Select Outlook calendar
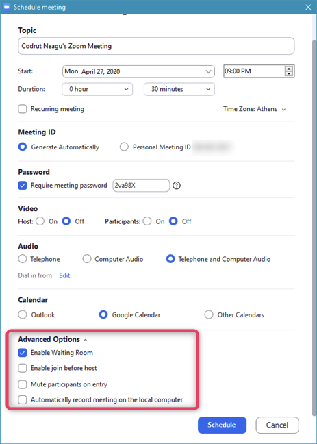This screenshot has height=444, width=317. pyautogui.click(x=23, y=314)
